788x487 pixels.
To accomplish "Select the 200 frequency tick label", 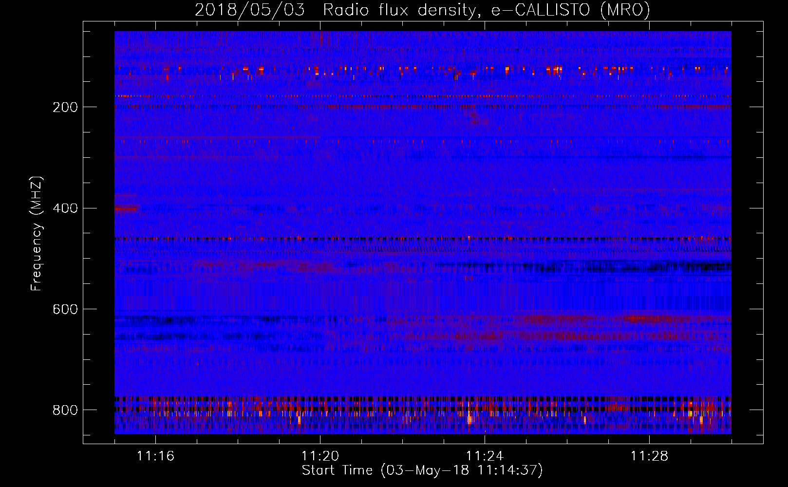I will click(x=65, y=107).
